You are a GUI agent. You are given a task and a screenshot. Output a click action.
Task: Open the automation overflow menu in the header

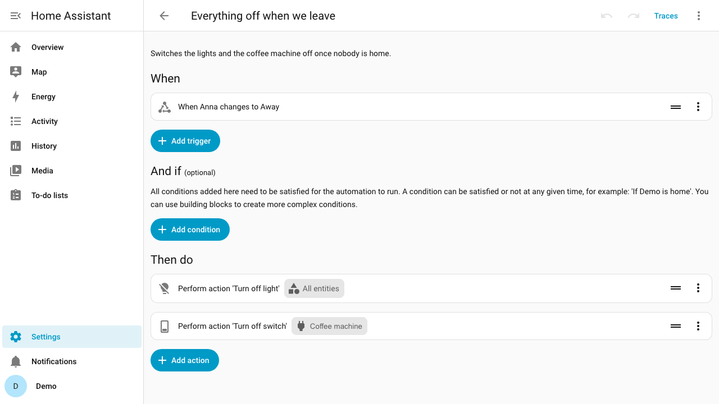tap(699, 16)
